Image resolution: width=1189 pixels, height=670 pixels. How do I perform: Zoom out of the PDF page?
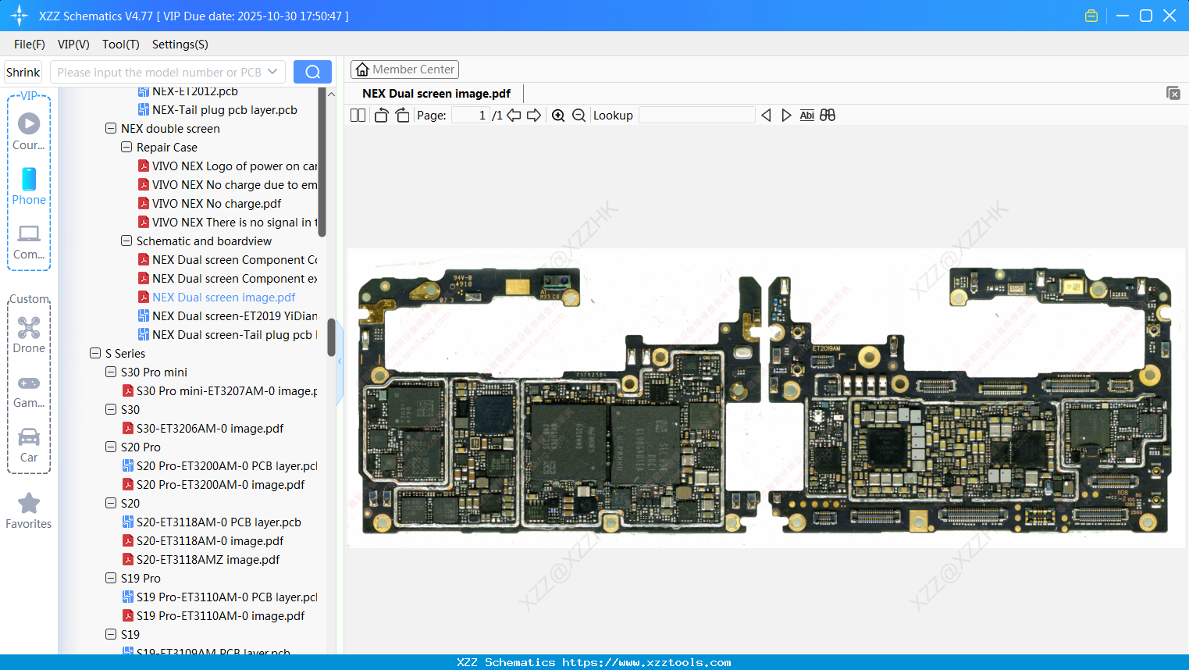578,115
